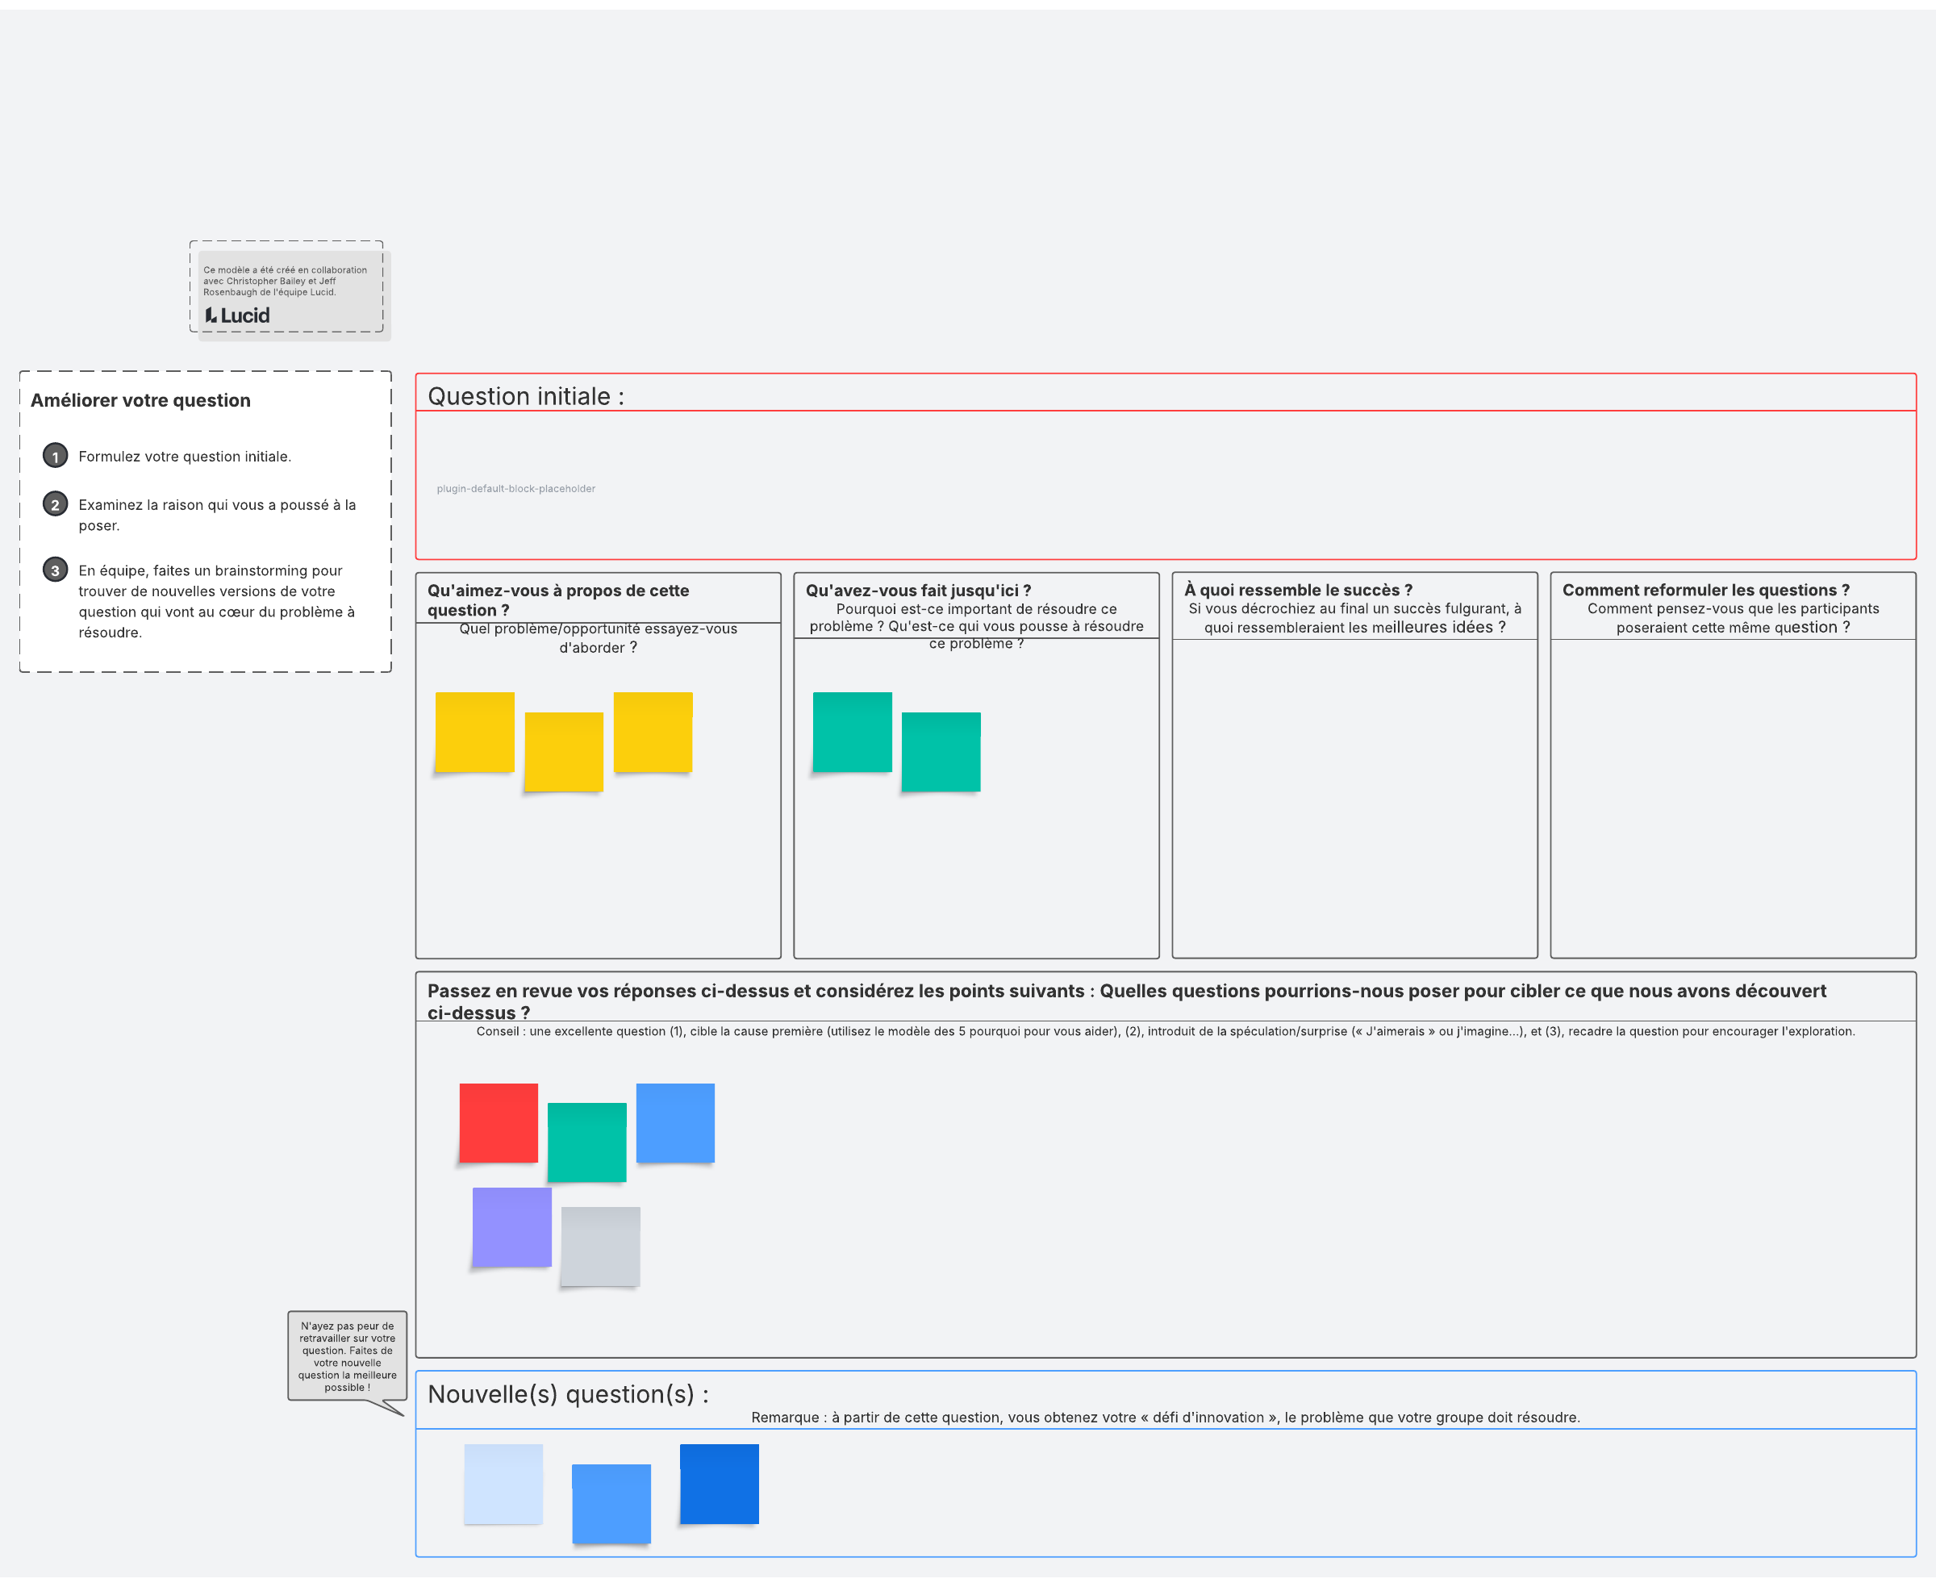Click the number 3 step badge
This screenshot has height=1587, width=1936.
point(55,570)
